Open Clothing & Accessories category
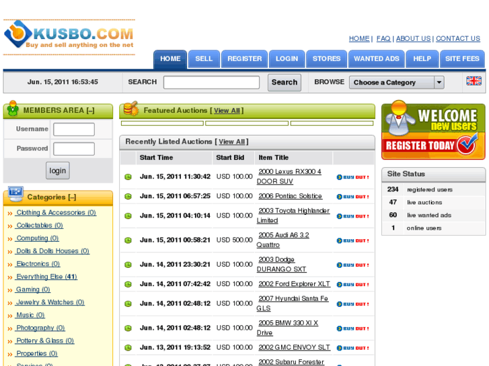 pyautogui.click(x=56, y=212)
